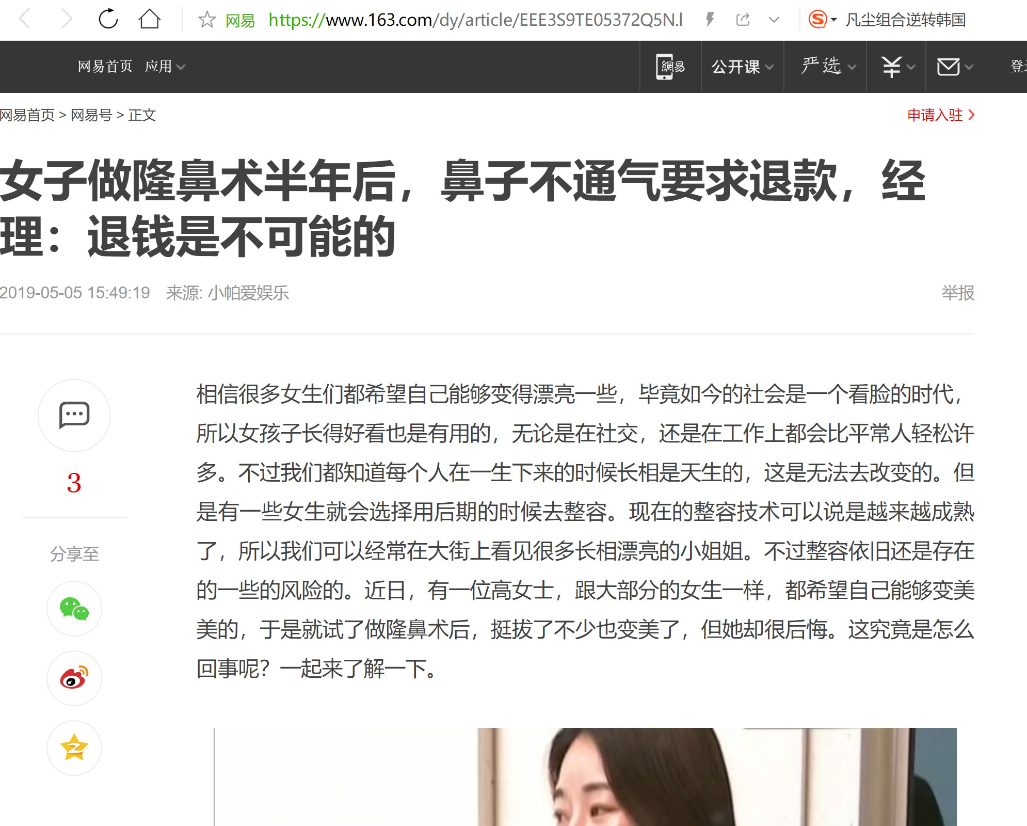Open the yen payment dropdown

tap(898, 67)
